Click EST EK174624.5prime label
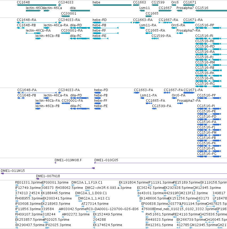 [x=107, y=225]
